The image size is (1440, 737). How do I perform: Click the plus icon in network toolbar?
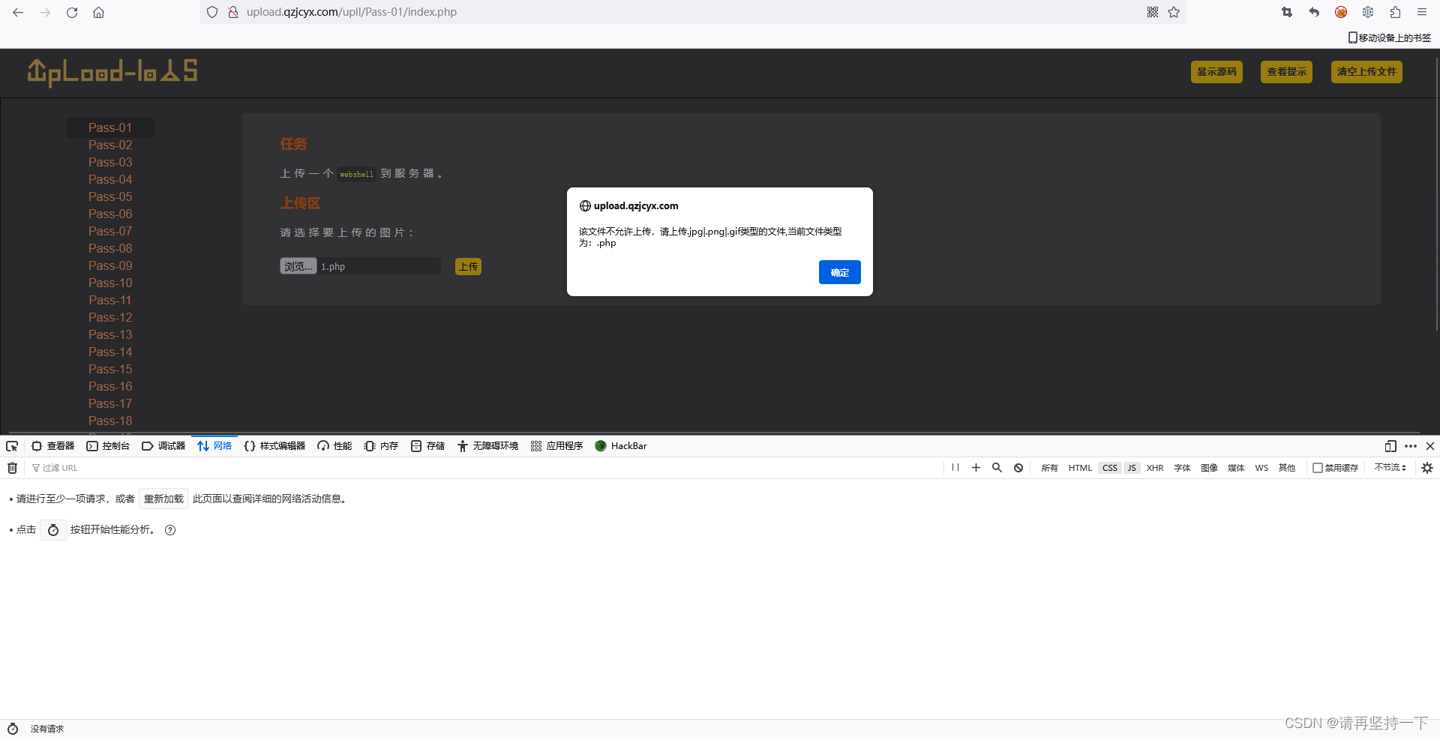point(976,468)
